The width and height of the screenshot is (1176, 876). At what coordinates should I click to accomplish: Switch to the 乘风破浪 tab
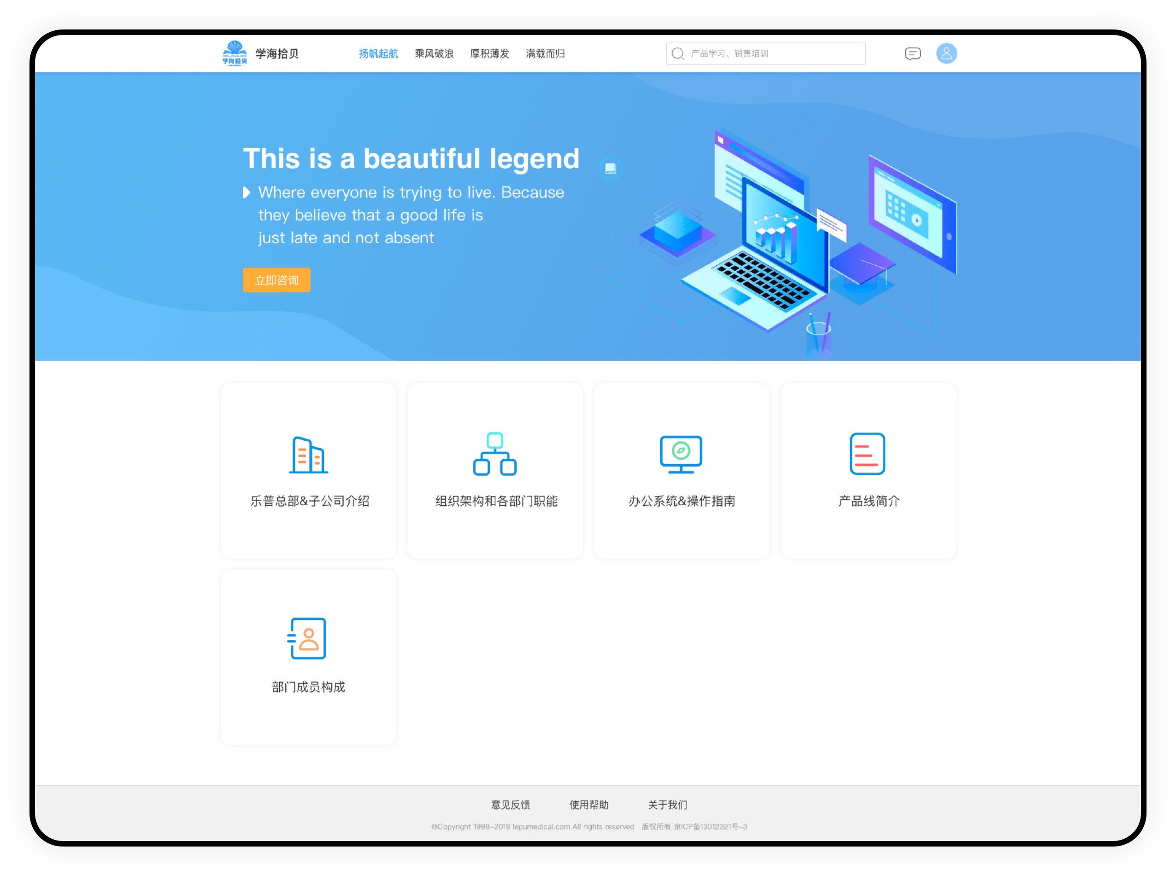tap(434, 53)
